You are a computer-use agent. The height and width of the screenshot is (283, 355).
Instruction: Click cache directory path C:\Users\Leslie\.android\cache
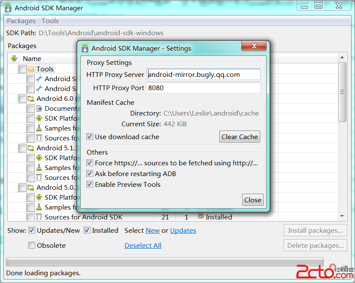click(211, 113)
